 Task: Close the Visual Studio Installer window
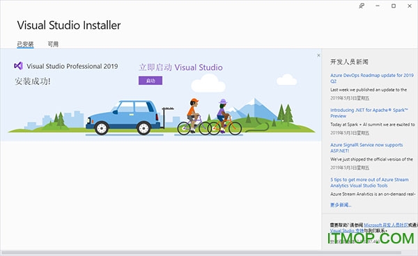click(x=410, y=6)
